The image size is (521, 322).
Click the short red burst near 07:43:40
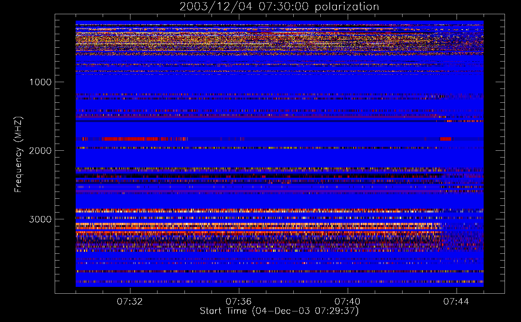point(446,139)
